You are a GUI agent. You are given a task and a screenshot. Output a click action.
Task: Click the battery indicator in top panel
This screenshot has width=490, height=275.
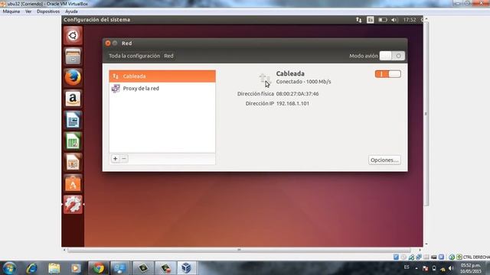click(x=383, y=20)
